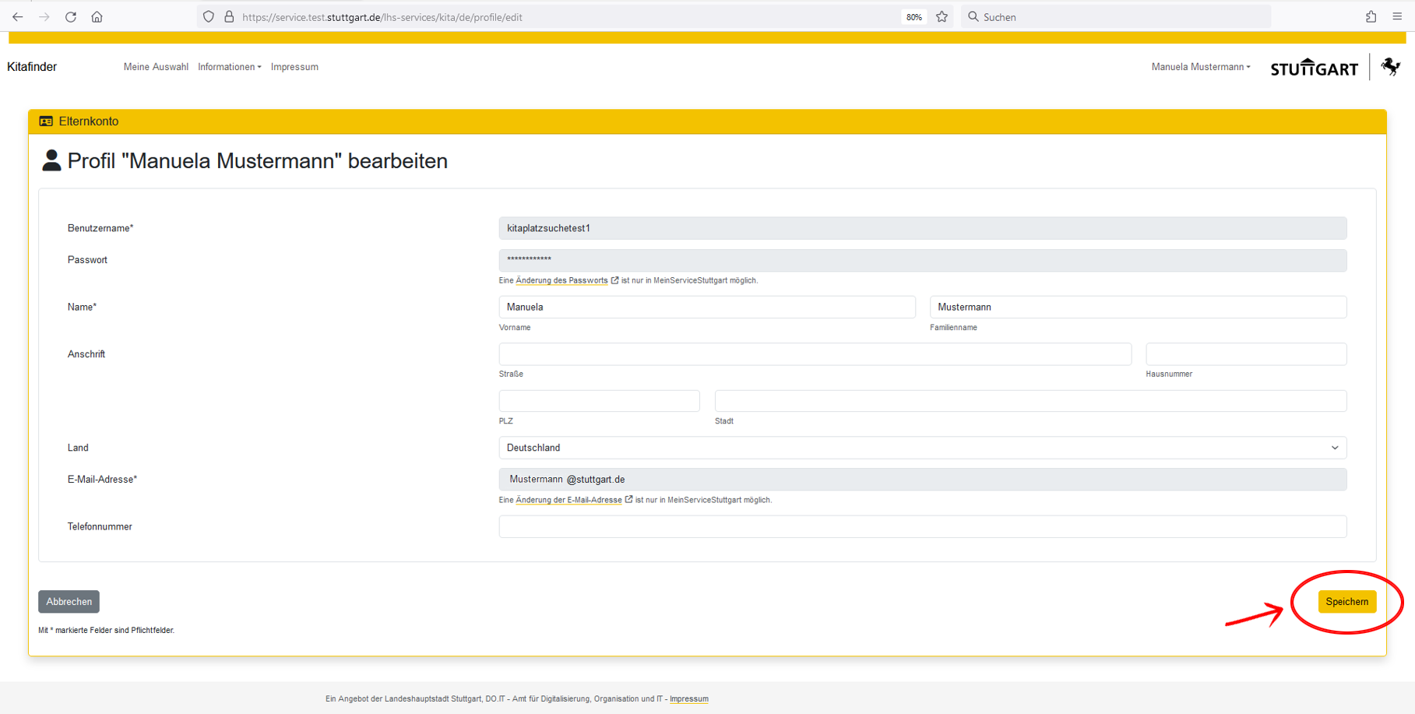The height and width of the screenshot is (714, 1415).
Task: Bookmark page with the star icon
Action: 942,16
